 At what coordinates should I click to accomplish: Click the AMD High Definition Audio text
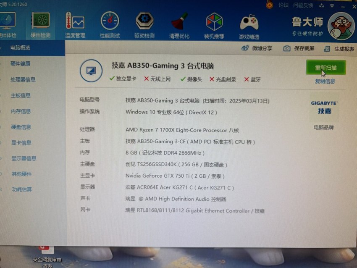[176, 199]
